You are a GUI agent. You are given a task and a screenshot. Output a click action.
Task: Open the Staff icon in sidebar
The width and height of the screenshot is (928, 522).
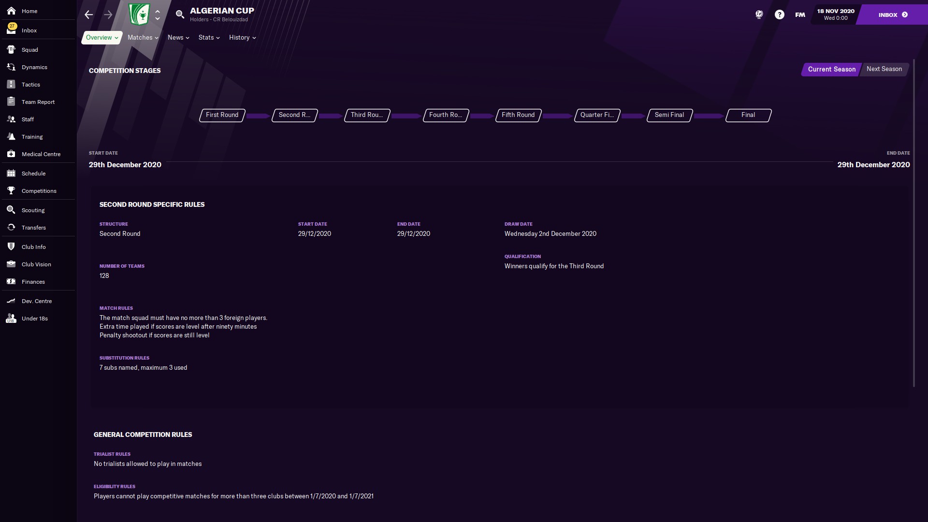coord(11,119)
